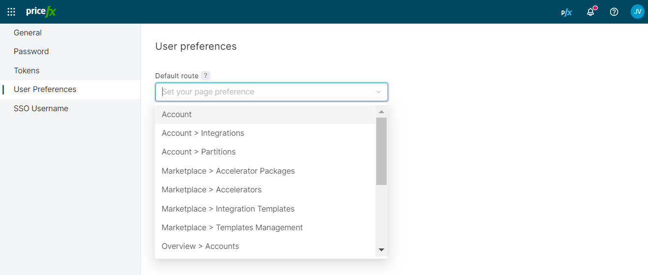648x275 pixels.
Task: Collapse the Default route dropdown chevron
Action: click(x=378, y=92)
